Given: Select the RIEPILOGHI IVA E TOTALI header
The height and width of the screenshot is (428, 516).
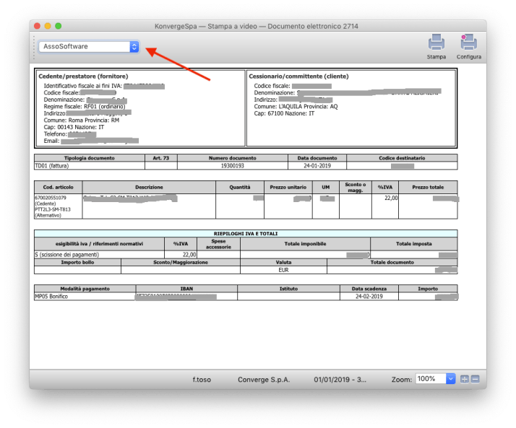Looking at the screenshot, I should (246, 233).
